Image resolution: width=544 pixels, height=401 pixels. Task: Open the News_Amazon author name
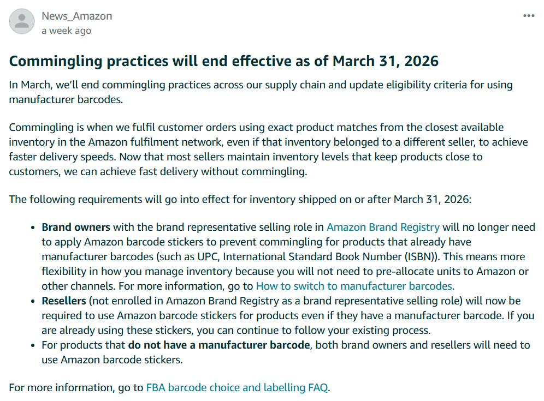click(x=77, y=16)
